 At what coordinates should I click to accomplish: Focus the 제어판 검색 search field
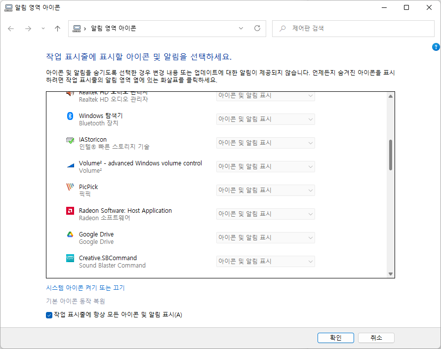click(x=353, y=29)
